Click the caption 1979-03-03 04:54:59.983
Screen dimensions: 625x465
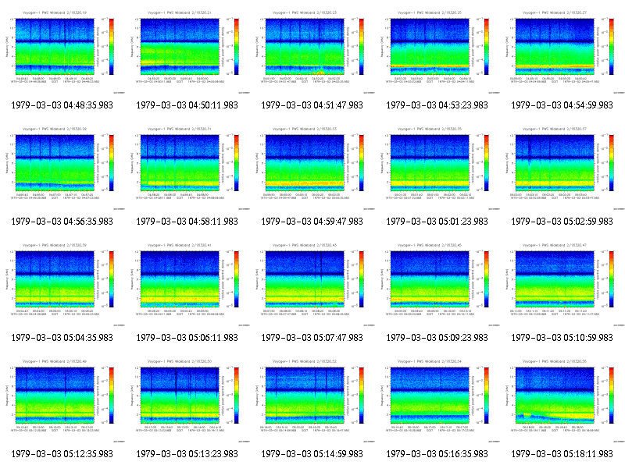click(562, 105)
